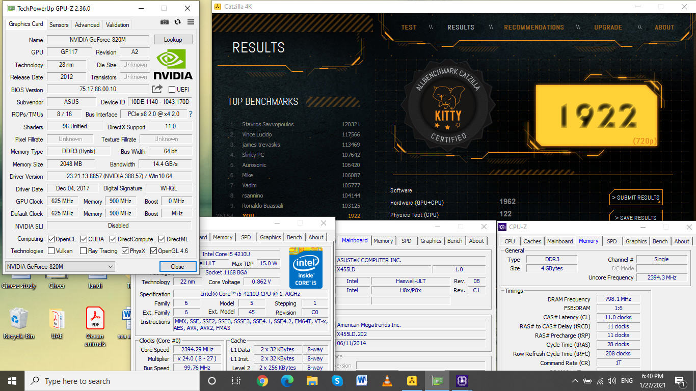Click BIOS version share/export icon
This screenshot has height=391, width=696.
157,89
